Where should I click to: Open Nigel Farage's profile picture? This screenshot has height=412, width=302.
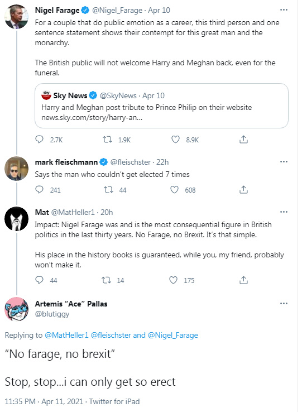[x=17, y=17]
